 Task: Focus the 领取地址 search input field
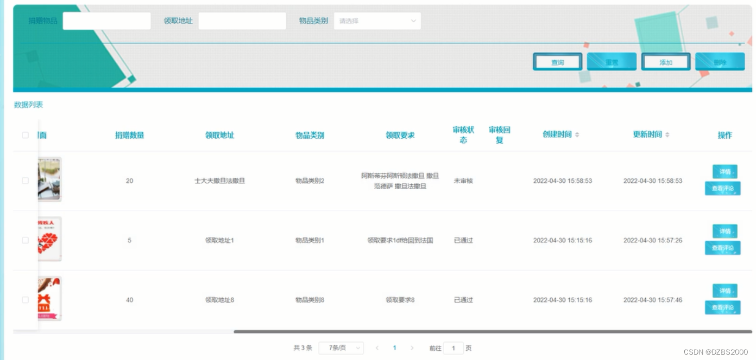pyautogui.click(x=242, y=21)
